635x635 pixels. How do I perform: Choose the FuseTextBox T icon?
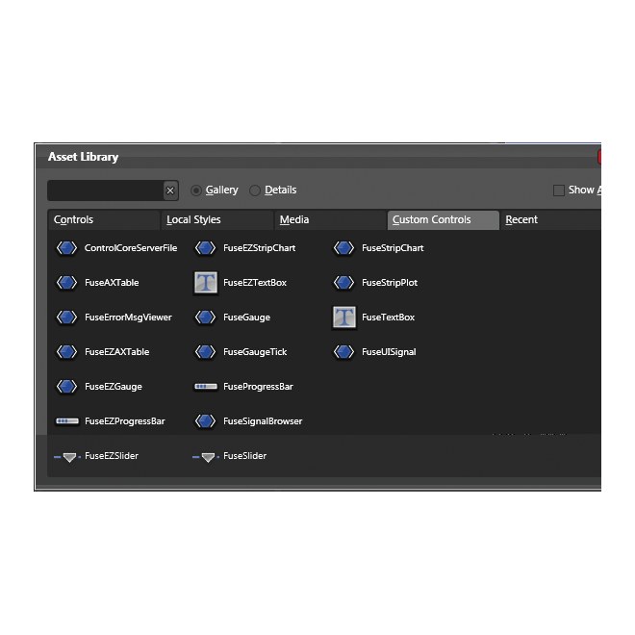344,317
